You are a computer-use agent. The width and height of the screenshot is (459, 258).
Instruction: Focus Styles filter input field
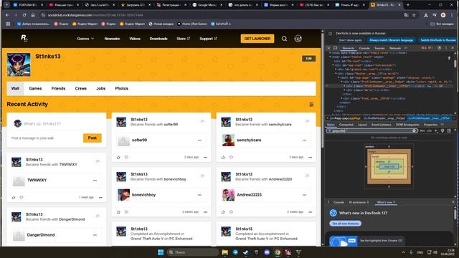pyautogui.click(x=372, y=130)
